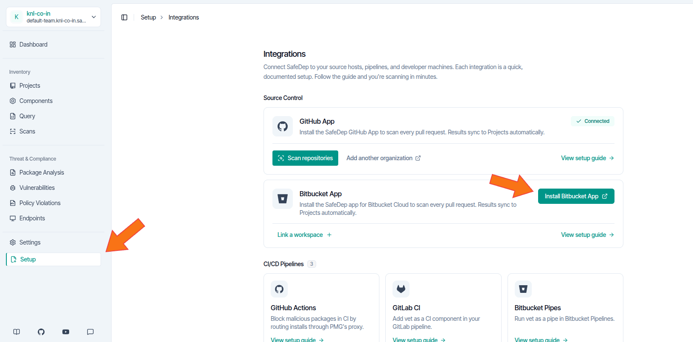Click Install Bitbucket App button
Viewport: 693px width, 342px height.
pyautogui.click(x=576, y=196)
